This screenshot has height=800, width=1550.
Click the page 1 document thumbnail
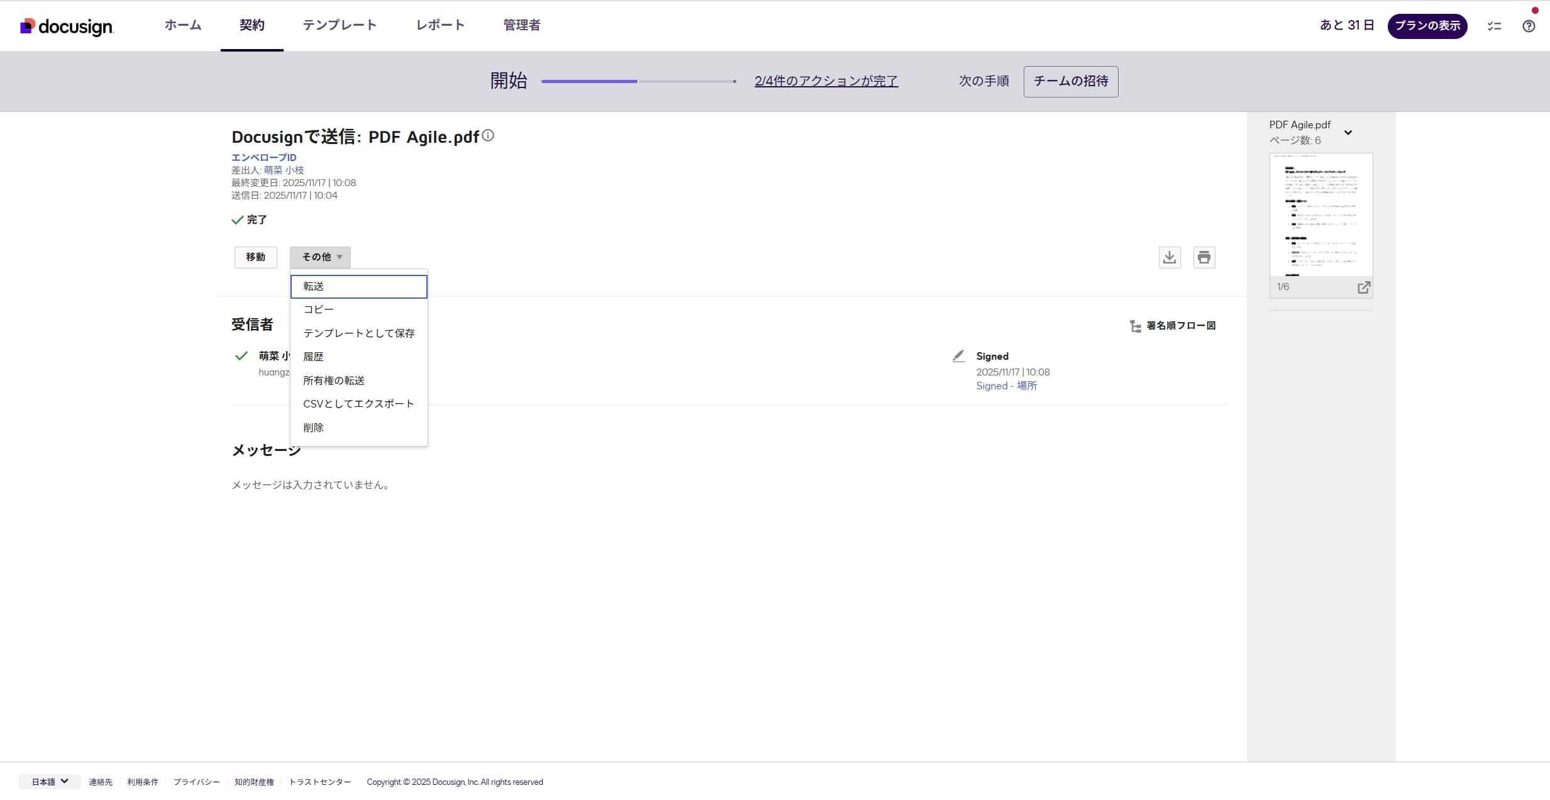[x=1320, y=214]
